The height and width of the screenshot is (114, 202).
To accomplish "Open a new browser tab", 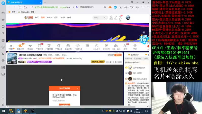I will tap(45, 2).
